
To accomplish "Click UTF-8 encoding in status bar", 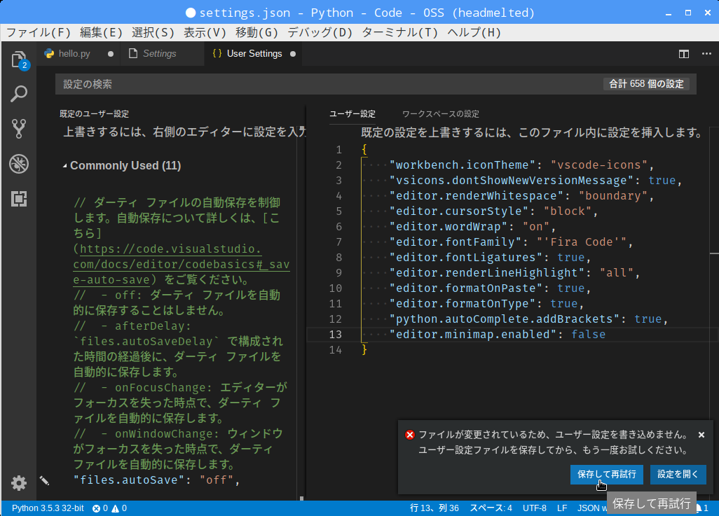I will point(534,508).
